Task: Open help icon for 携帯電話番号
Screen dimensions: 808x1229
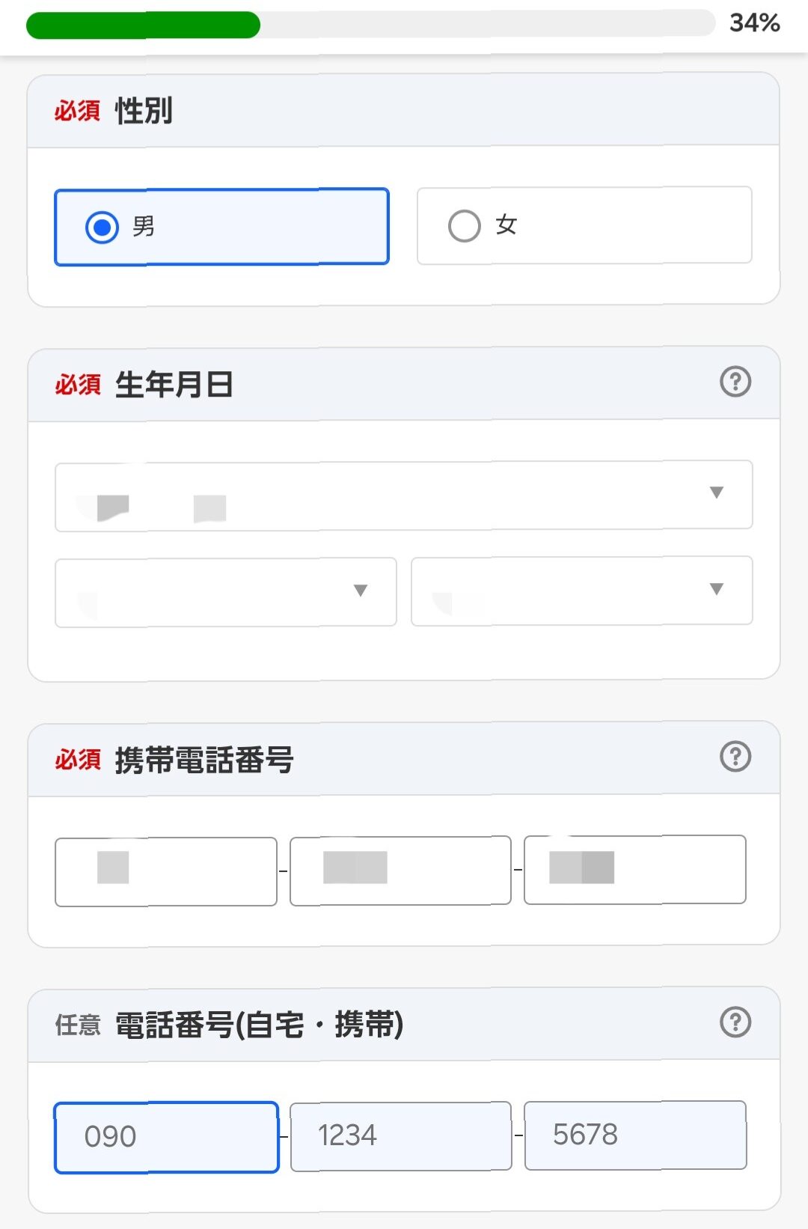Action: point(735,757)
